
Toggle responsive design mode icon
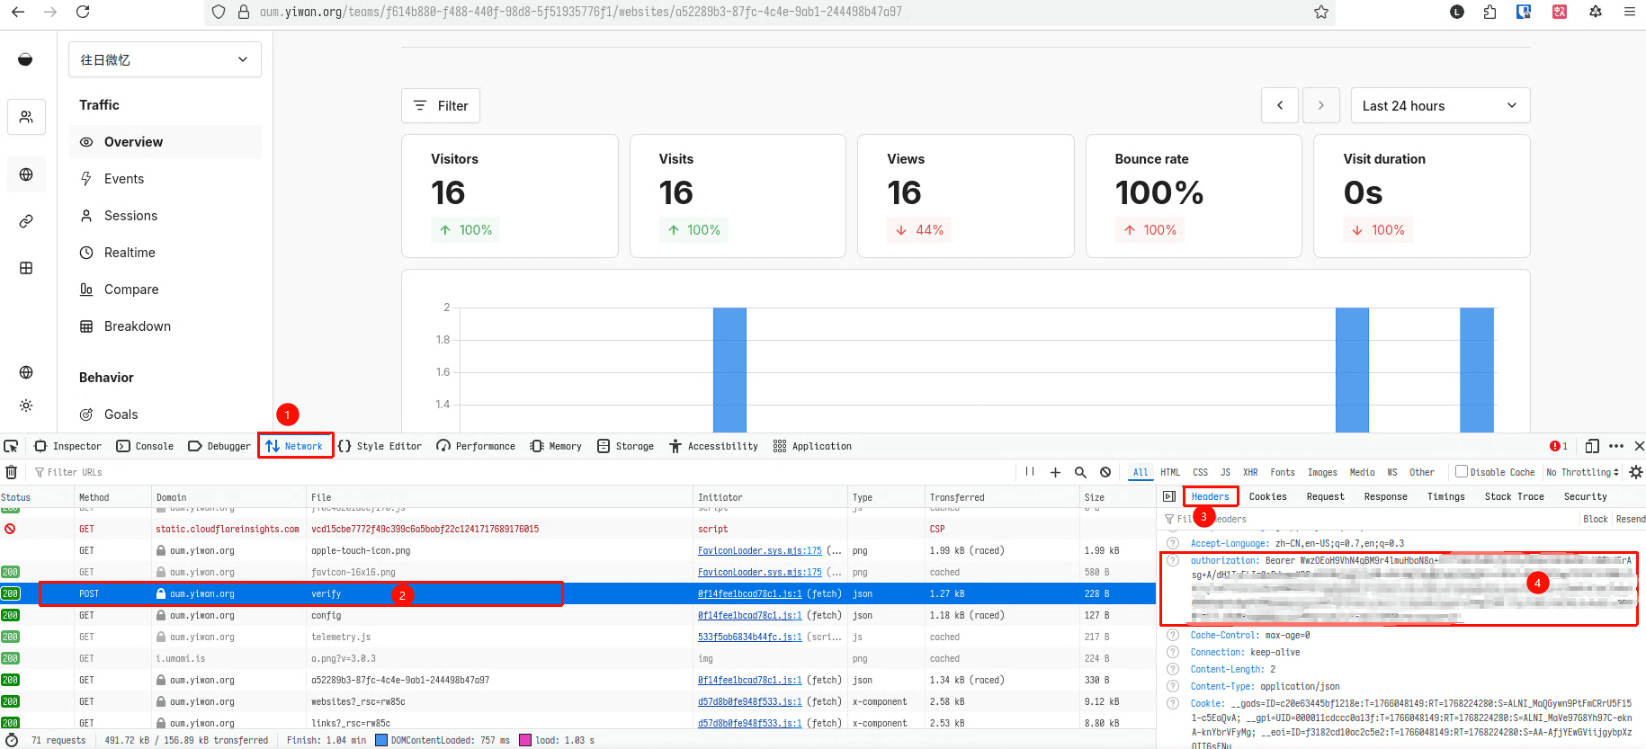coord(1592,446)
